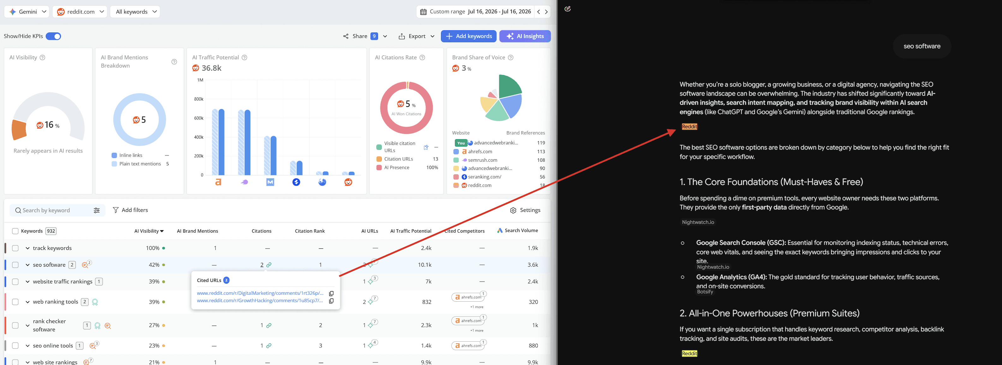Click the Add keywords button
This screenshot has height=365, width=1002.
coord(469,36)
